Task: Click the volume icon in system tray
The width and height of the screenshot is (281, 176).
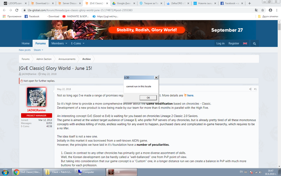Action: (260, 172)
